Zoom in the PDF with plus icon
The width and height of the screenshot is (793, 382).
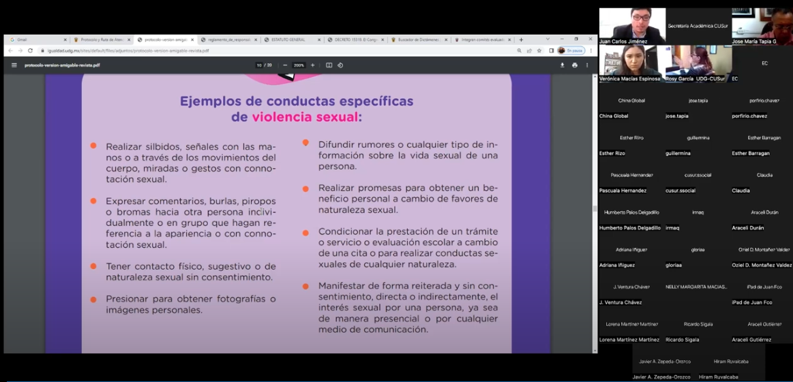[x=313, y=65]
